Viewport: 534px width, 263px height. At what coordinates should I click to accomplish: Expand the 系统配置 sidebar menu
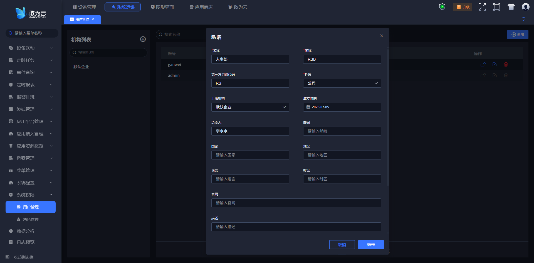point(31,183)
